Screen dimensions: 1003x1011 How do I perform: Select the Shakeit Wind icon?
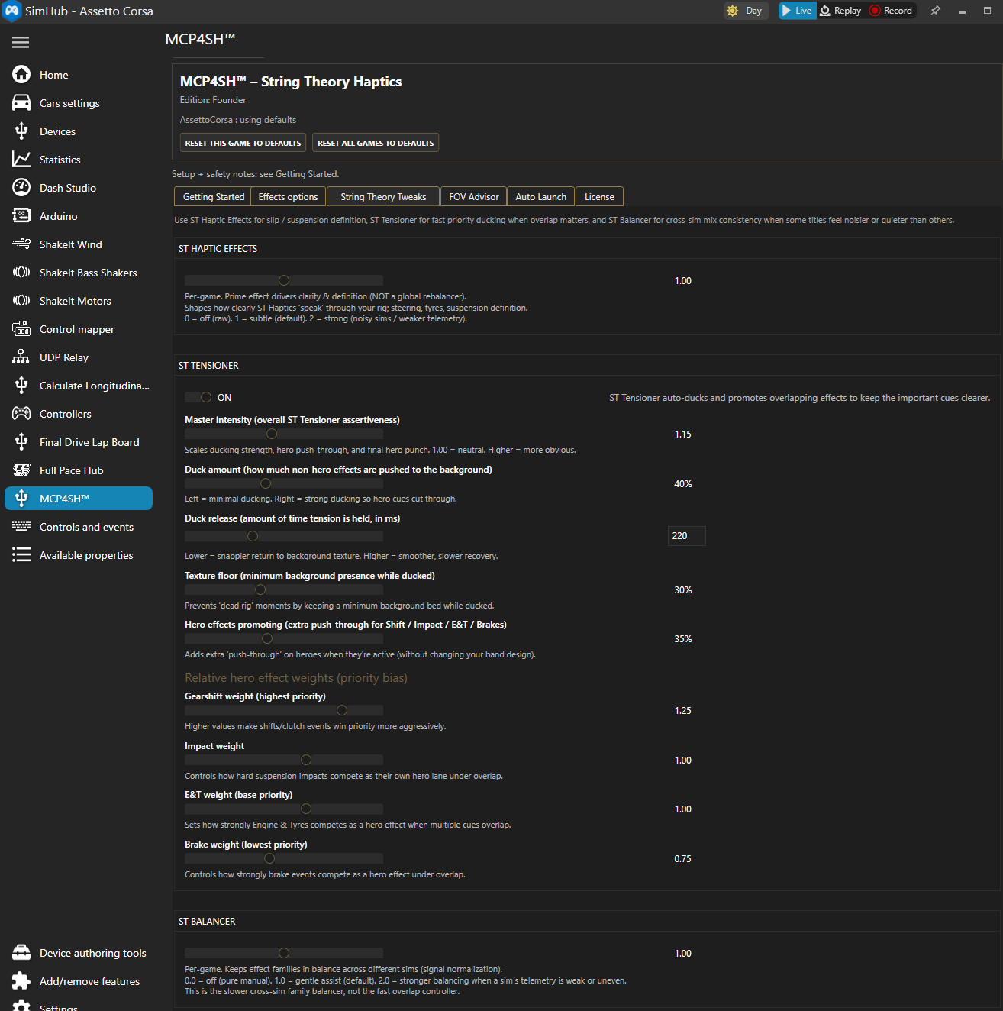pos(21,244)
